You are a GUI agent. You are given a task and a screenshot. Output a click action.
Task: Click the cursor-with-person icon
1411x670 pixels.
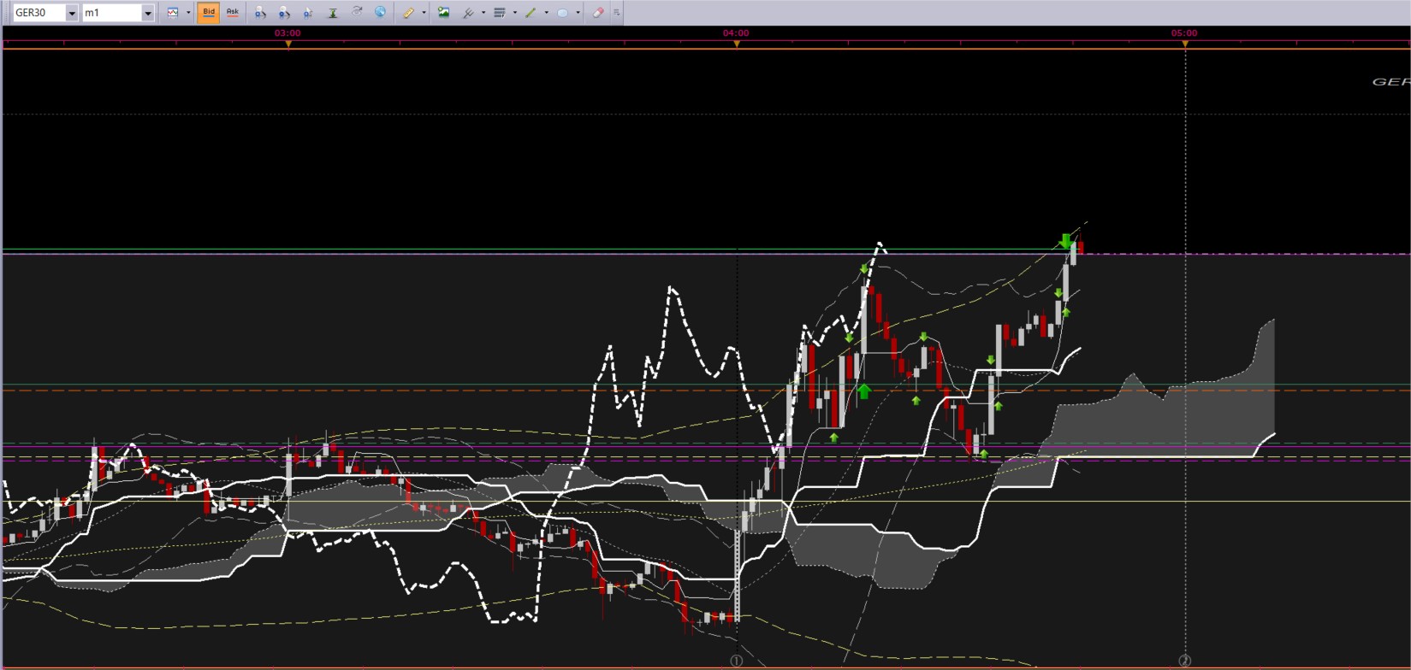point(308,13)
